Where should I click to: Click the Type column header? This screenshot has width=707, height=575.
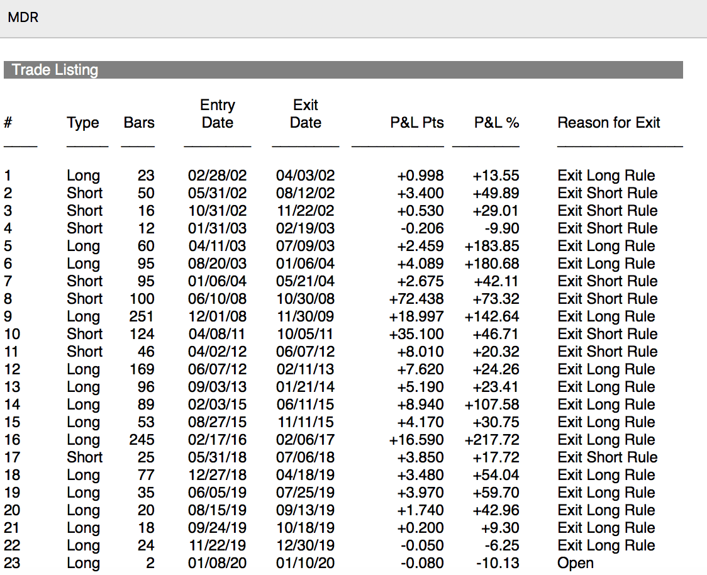[83, 123]
